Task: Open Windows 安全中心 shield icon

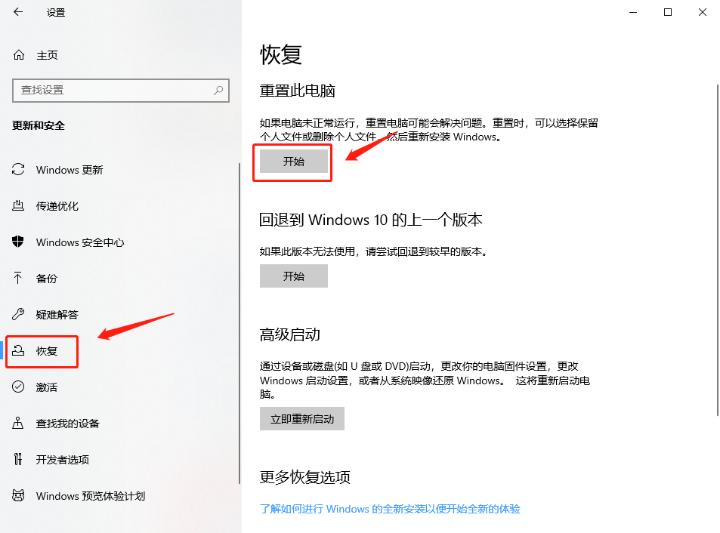Action: 18,242
